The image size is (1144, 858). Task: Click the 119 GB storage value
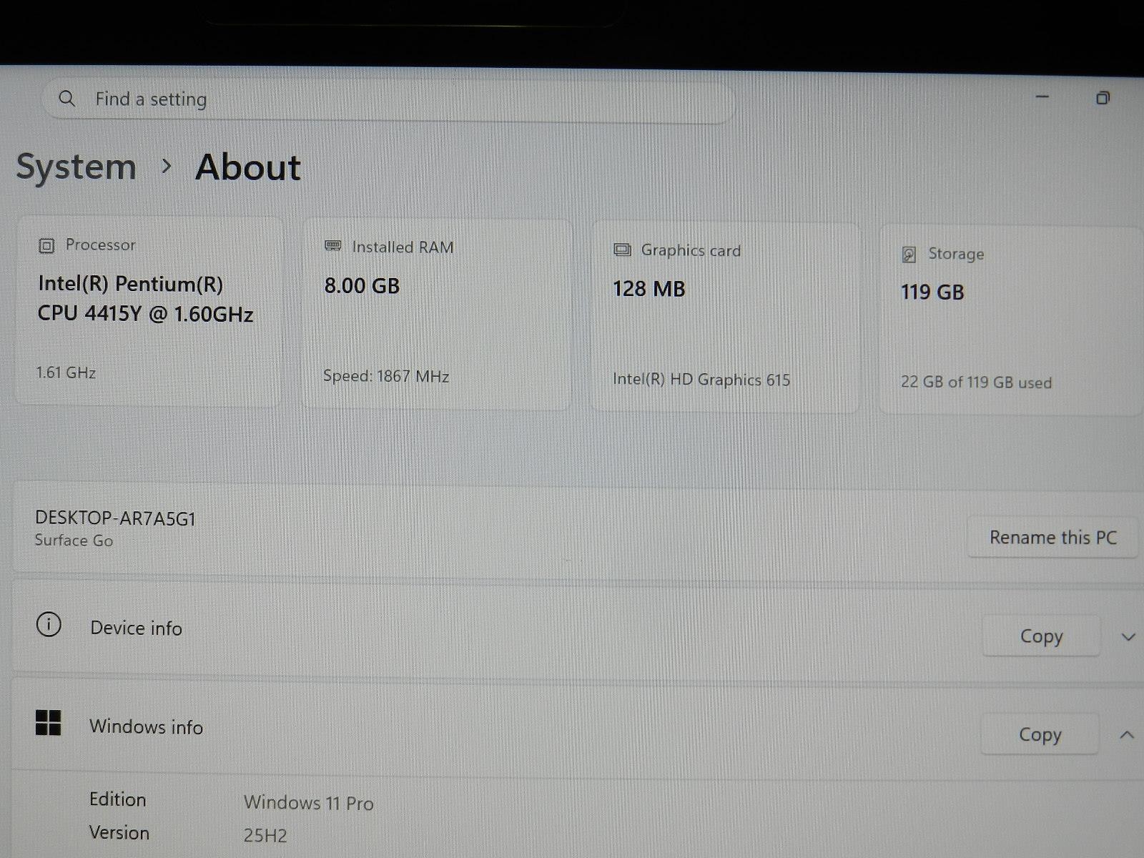tap(932, 292)
